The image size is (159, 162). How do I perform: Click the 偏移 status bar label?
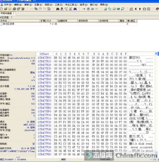(x=63, y=160)
